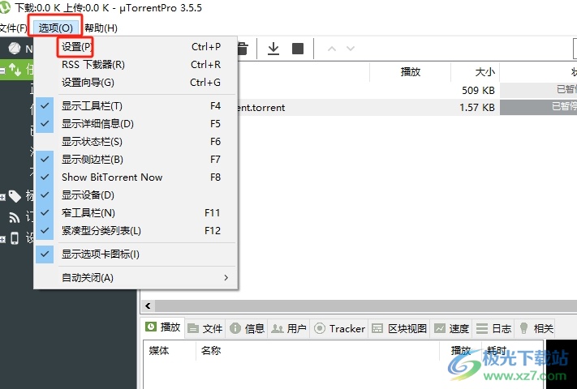Screen dimensions: 577x389
Task: Open the 文件(F) menu
Action: pos(13,28)
